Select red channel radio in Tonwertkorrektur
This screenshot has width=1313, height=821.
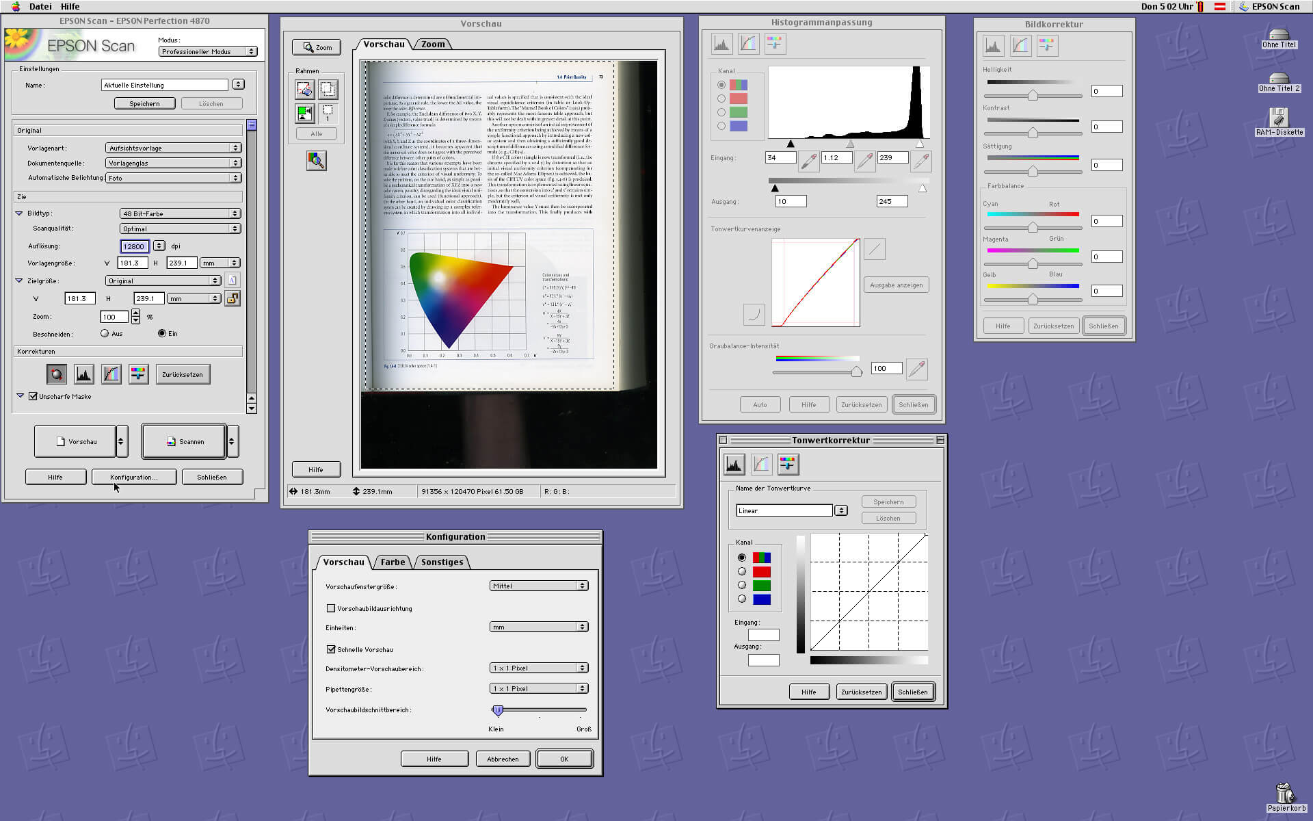point(742,571)
